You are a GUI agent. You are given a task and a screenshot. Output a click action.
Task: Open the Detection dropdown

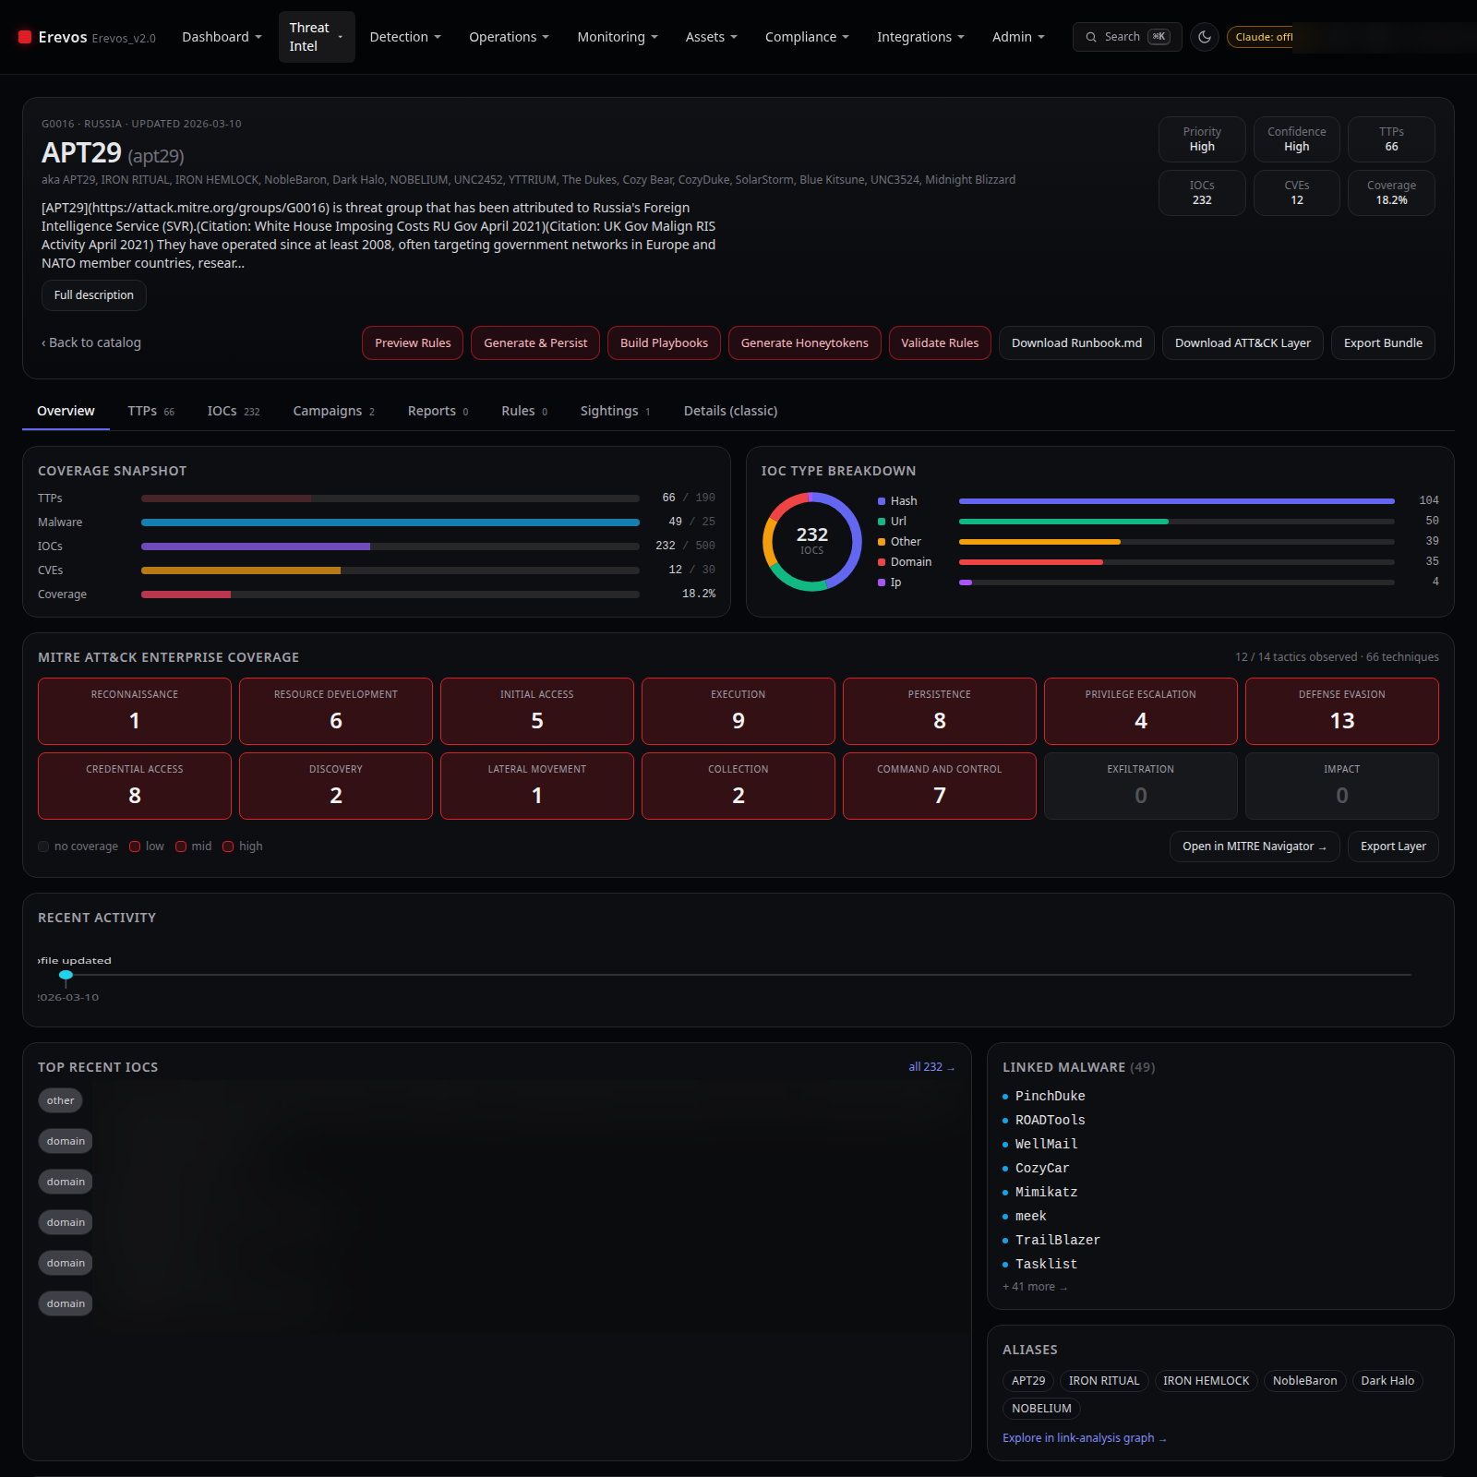(x=405, y=37)
